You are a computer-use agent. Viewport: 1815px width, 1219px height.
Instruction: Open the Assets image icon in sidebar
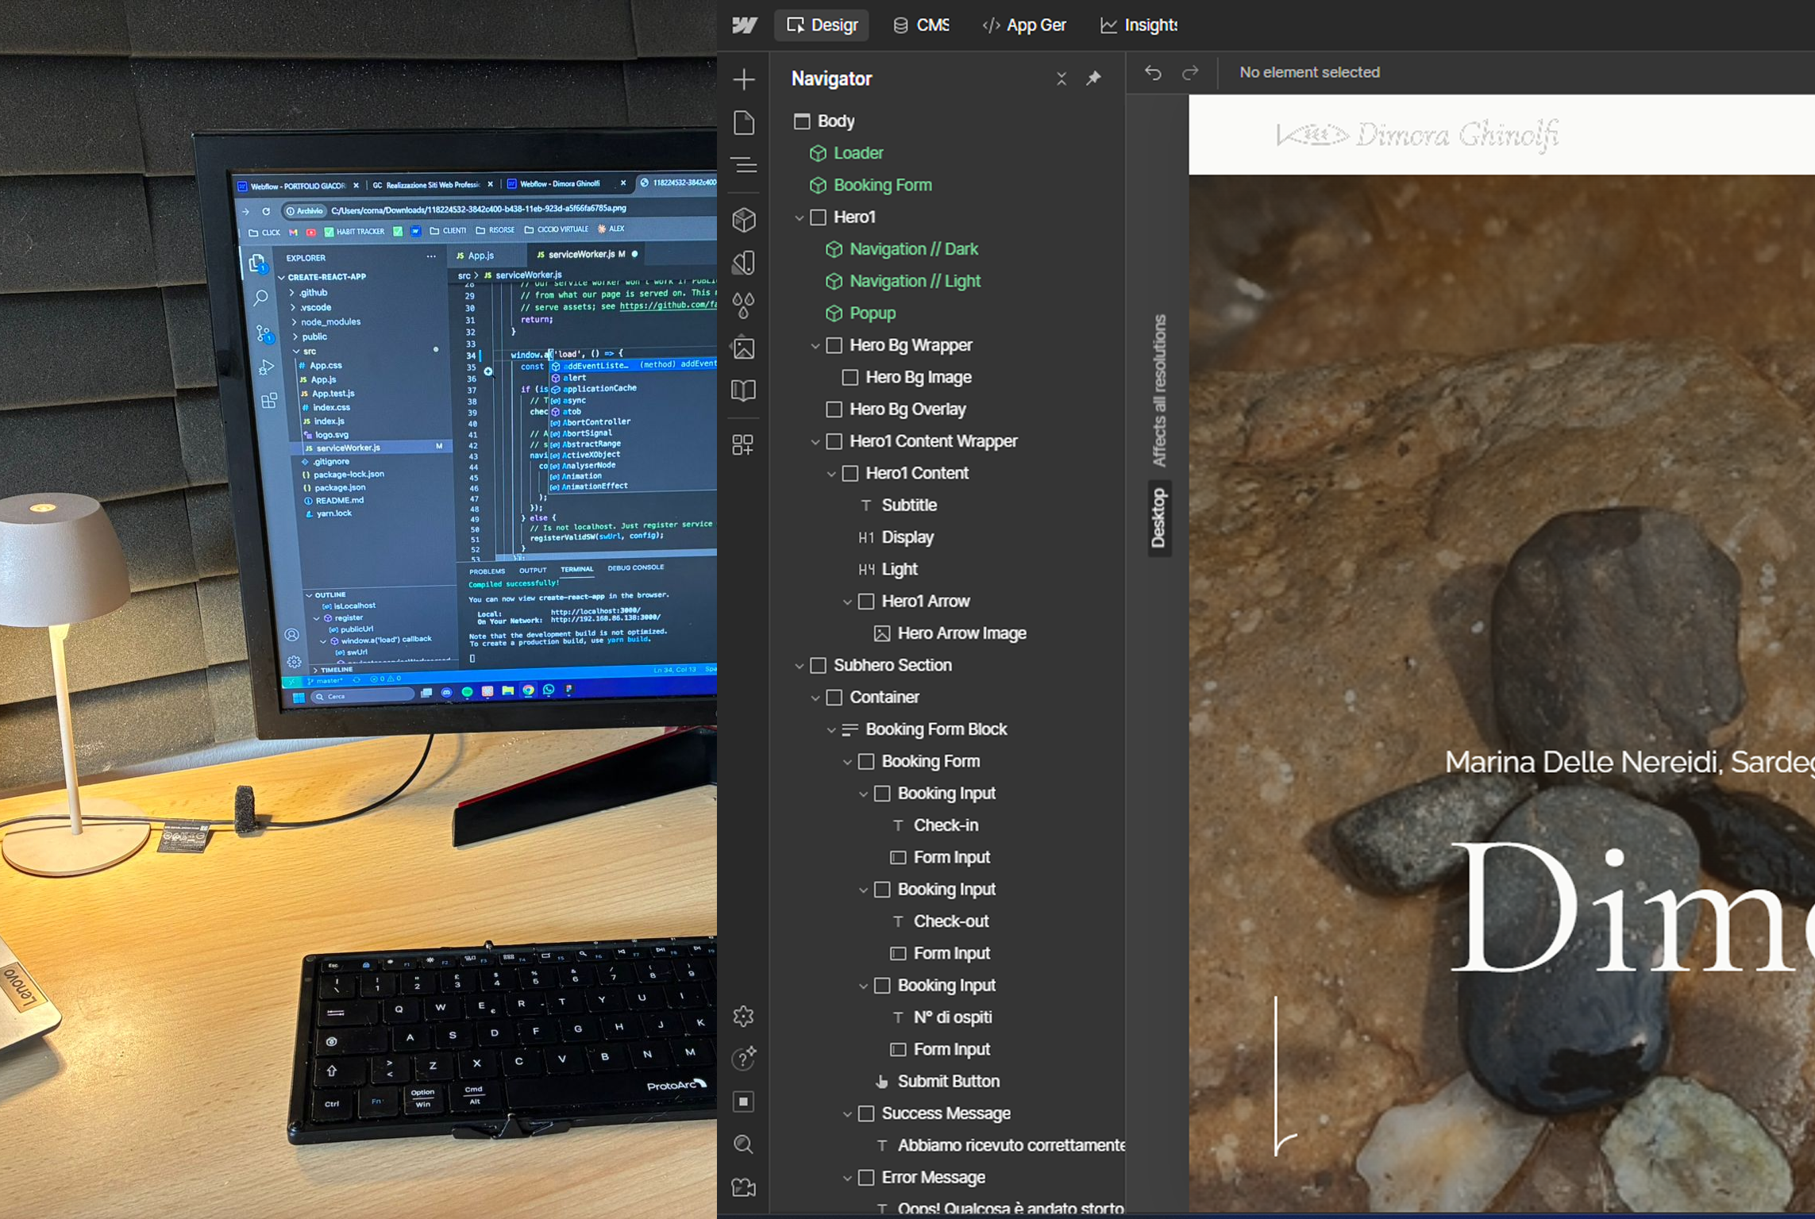coord(744,348)
